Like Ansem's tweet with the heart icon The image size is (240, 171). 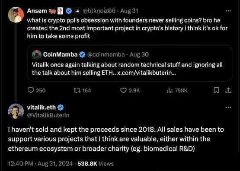pos(123,90)
